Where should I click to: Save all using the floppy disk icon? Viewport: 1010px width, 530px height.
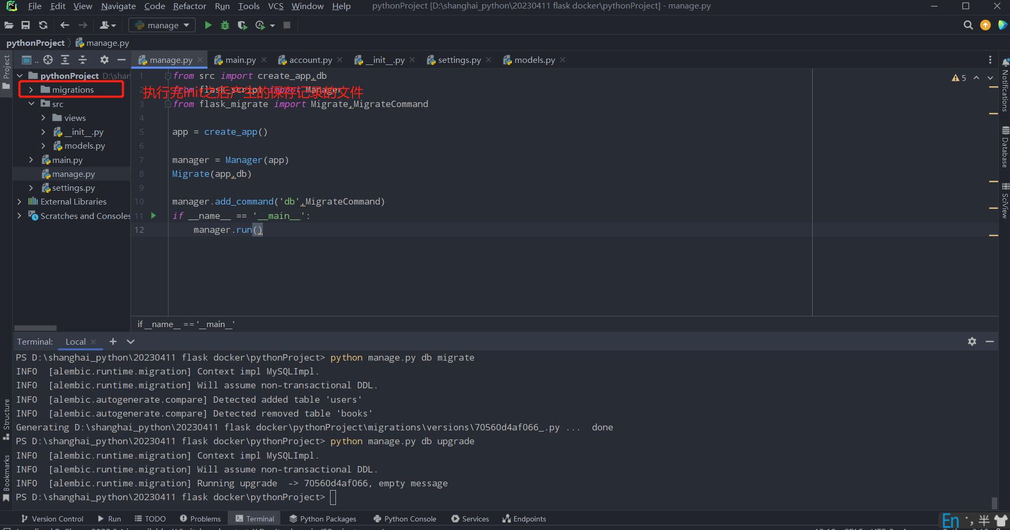pyautogui.click(x=26, y=25)
